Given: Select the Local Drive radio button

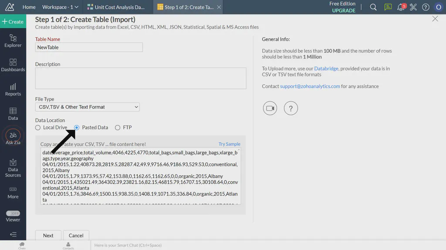Looking at the screenshot, I should coord(38,127).
